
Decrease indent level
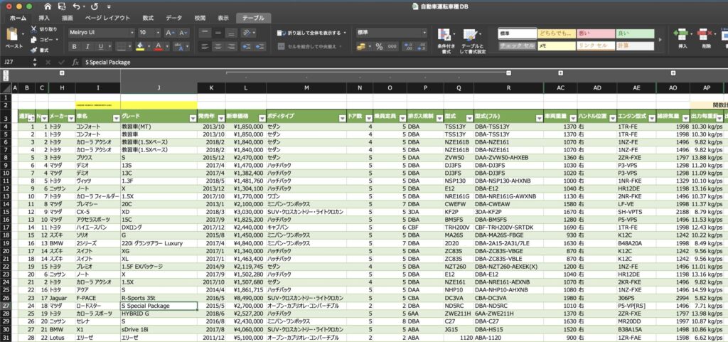coord(247,46)
